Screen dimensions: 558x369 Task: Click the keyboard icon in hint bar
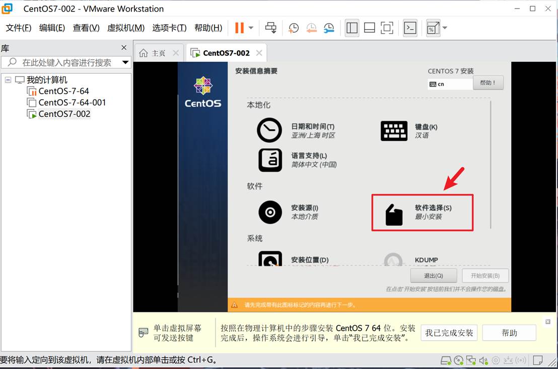144,332
